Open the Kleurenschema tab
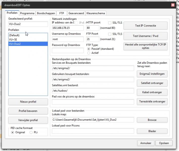This screenshot has width=179, height=151. pos(96,13)
